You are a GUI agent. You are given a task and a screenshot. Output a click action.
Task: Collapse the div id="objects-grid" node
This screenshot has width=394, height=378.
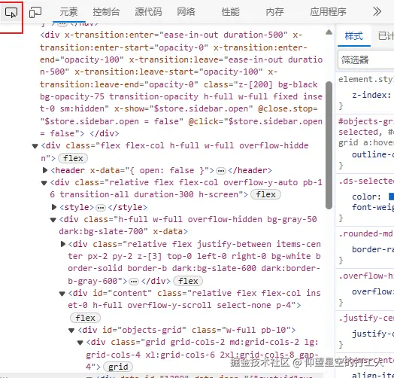point(71,331)
